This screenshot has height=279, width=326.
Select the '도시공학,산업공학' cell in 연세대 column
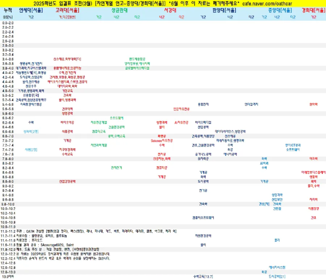(x=31, y=77)
